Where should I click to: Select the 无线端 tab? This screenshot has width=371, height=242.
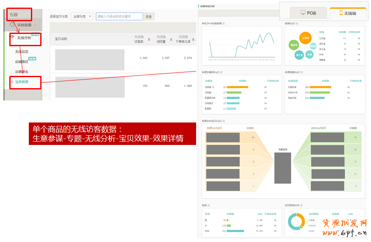coord(347,14)
